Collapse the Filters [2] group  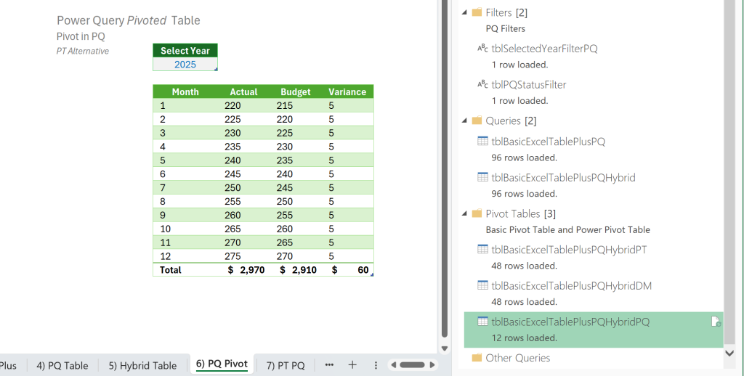point(464,13)
